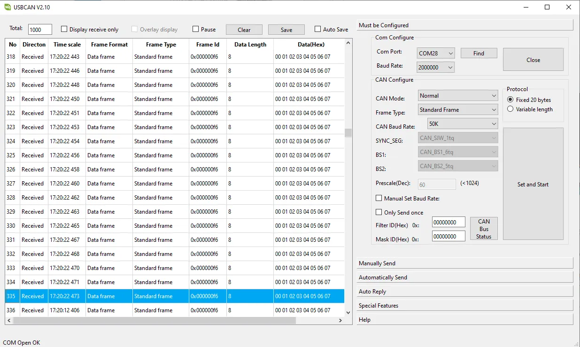Select message row number 330
Image resolution: width=580 pixels, height=347 pixels.
pos(174,226)
